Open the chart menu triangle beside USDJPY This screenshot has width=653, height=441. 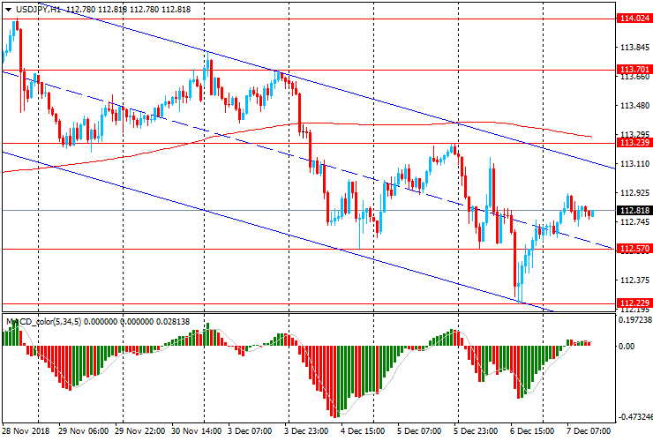coord(8,9)
